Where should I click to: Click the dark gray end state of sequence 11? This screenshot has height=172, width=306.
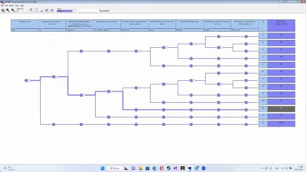(281, 109)
